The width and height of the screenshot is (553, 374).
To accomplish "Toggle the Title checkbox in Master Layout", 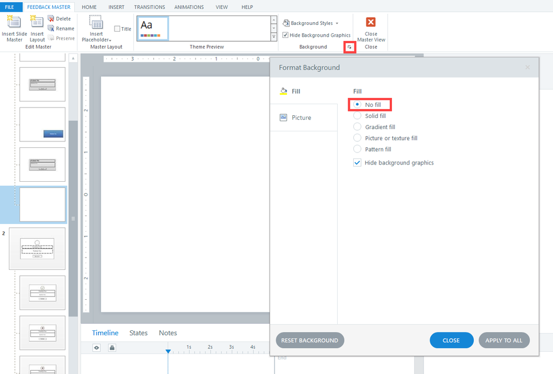I will point(117,29).
